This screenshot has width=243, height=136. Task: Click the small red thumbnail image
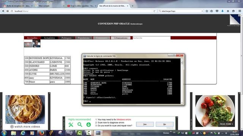(28, 45)
